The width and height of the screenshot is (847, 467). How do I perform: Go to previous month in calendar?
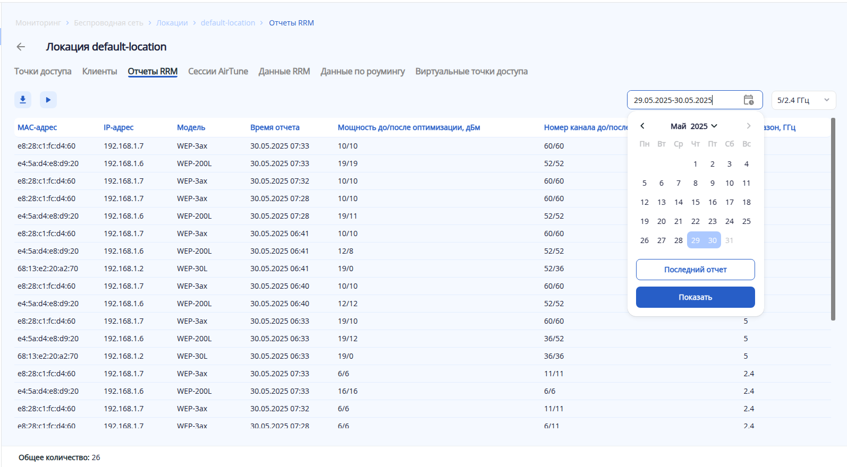click(642, 126)
